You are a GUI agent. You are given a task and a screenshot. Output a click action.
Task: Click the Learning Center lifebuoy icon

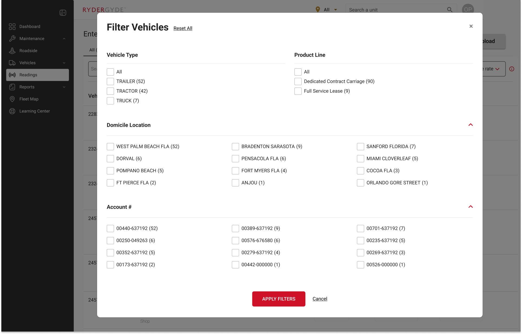click(x=12, y=111)
